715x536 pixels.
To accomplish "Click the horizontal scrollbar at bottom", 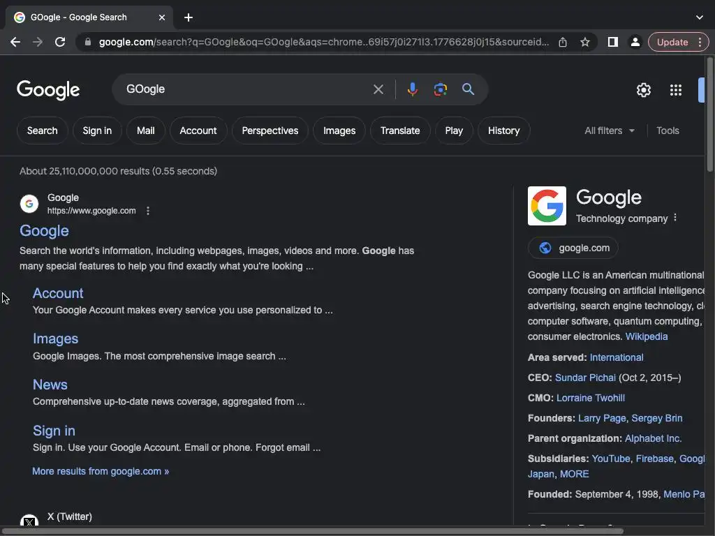I will (312, 531).
